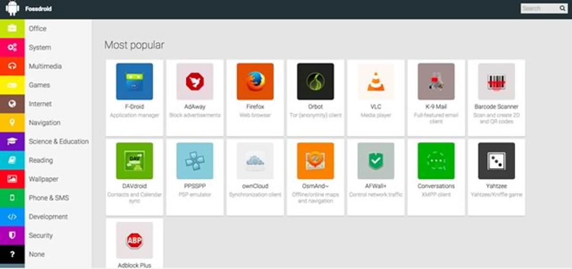The height and width of the screenshot is (269, 572).
Task: Open the Firefox app icon
Action: (x=255, y=82)
